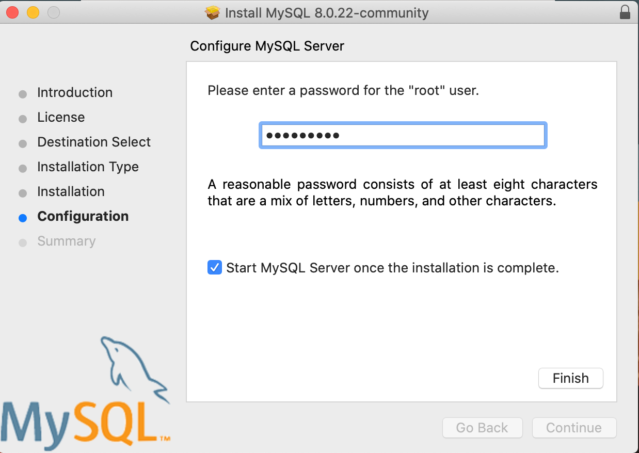Select the License step in the sidebar

tap(61, 118)
